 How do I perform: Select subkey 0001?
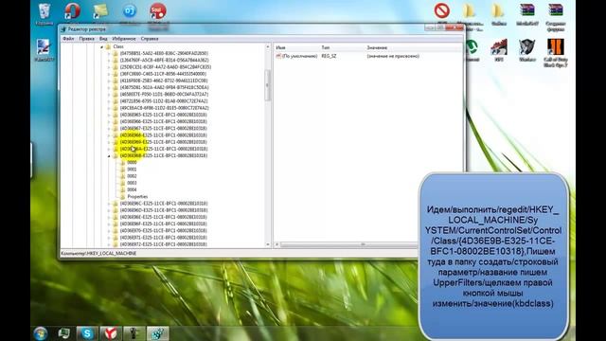click(132, 170)
